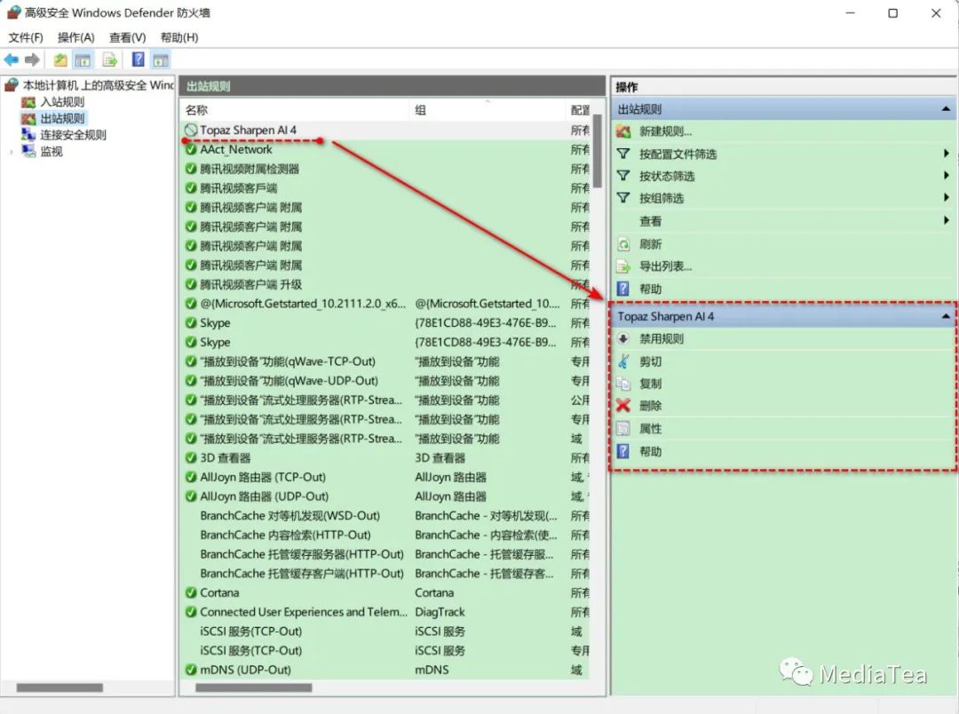Click the red X 删除 icon
The image size is (959, 714).
pyautogui.click(x=623, y=405)
